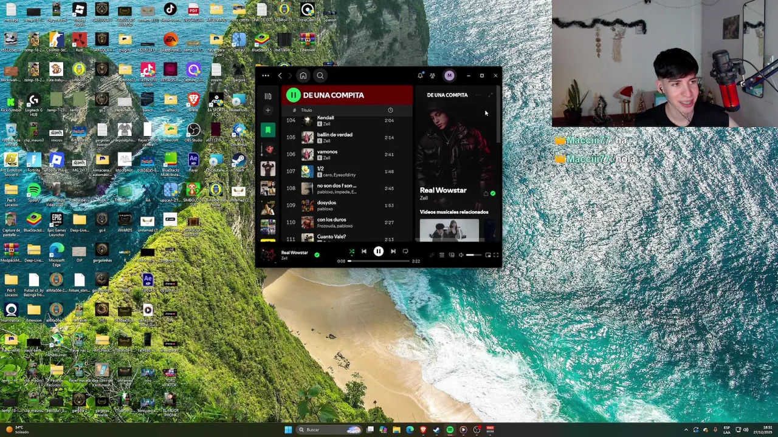
Task: Select the Spotify desktop shortcut
Action: tap(33, 193)
